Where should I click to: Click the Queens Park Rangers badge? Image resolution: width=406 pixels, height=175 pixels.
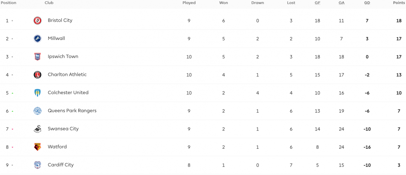coord(38,111)
